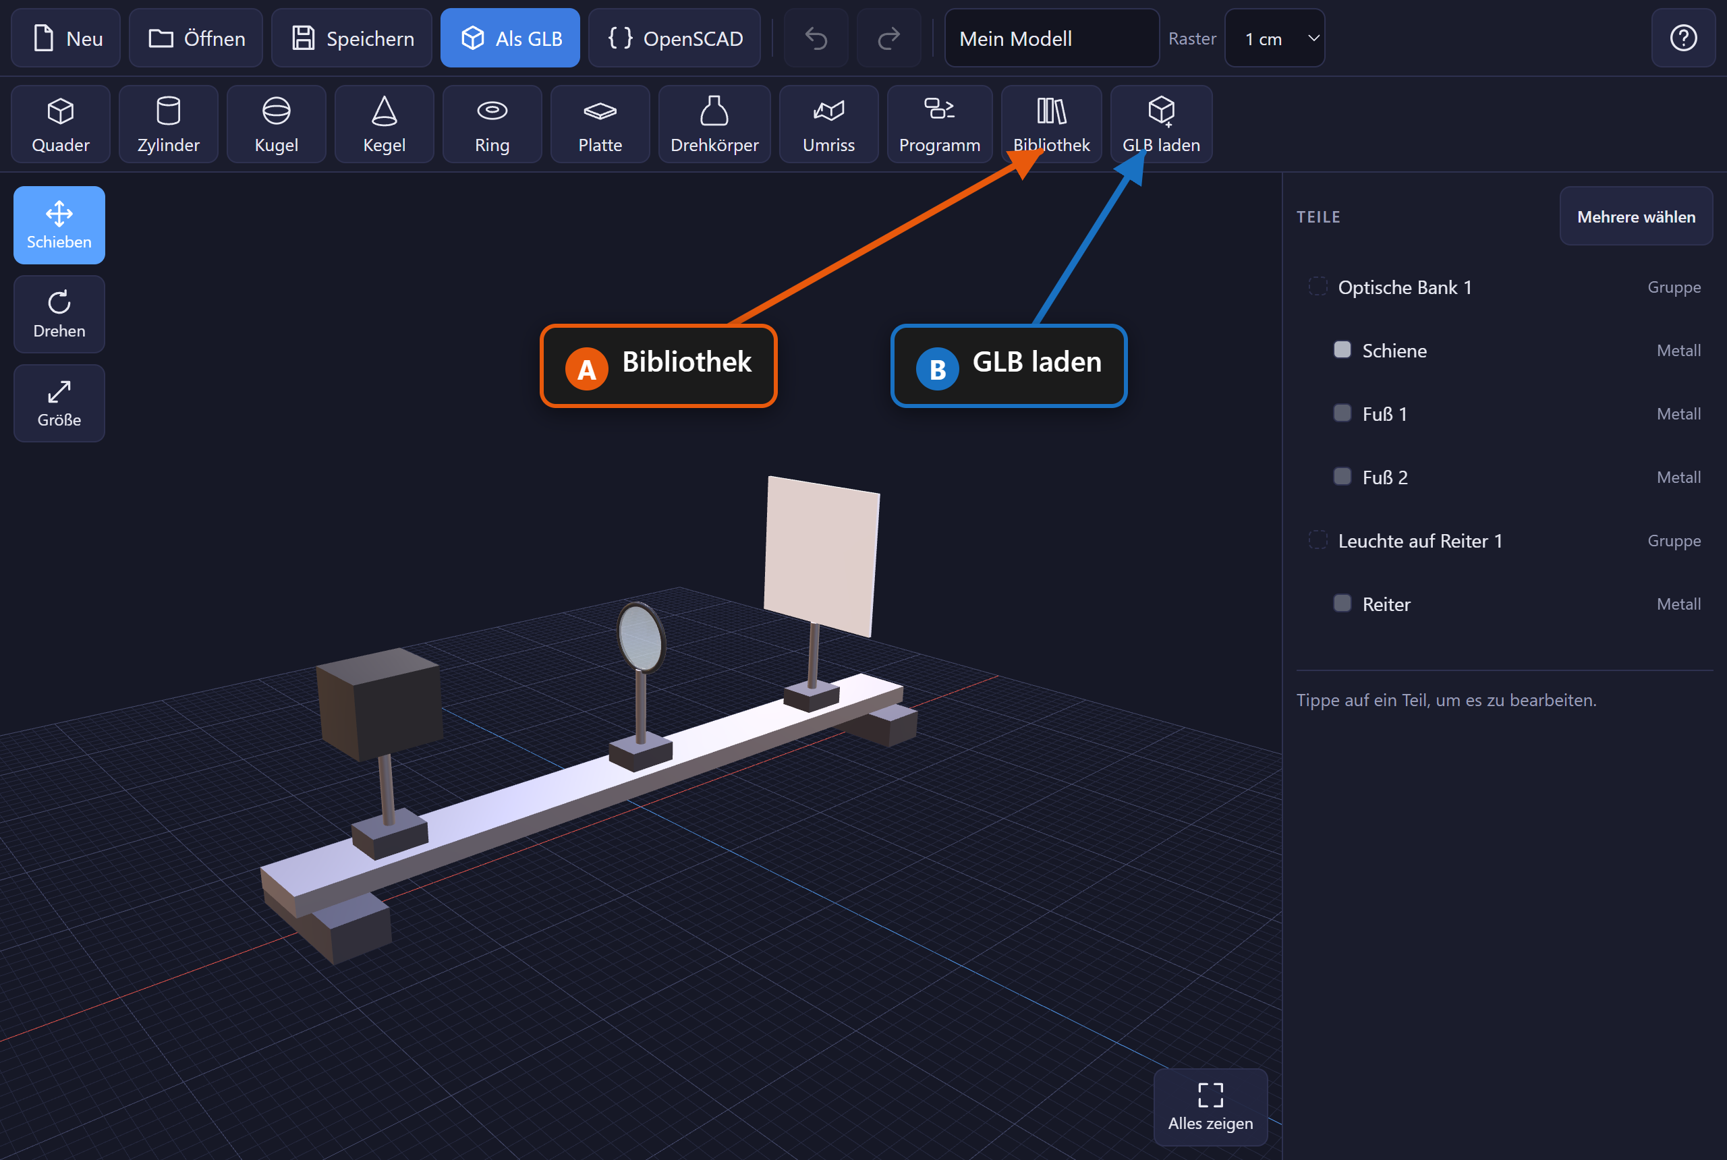Click the lens object in viewport
This screenshot has height=1160, width=1727.
[x=641, y=639]
